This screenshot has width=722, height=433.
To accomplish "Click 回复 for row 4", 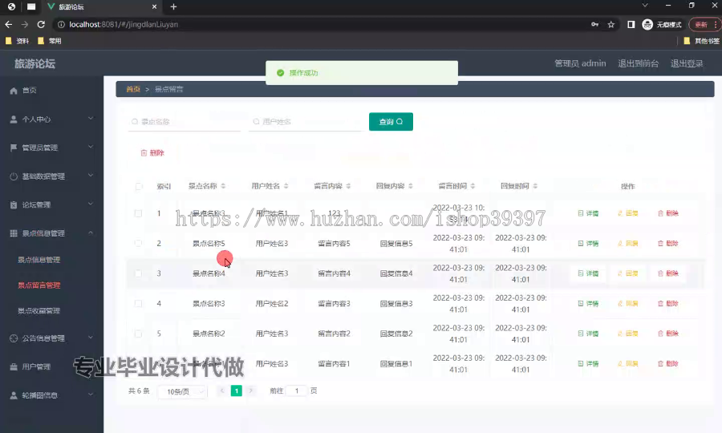I will point(627,304).
